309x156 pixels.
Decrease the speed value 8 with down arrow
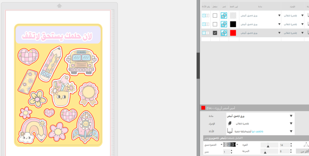291,153
